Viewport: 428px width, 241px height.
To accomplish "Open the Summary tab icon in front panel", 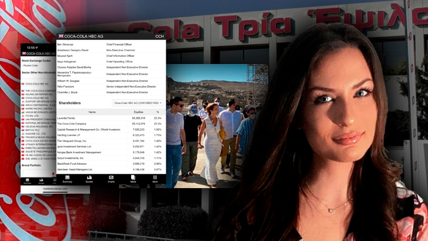I will [67, 179].
